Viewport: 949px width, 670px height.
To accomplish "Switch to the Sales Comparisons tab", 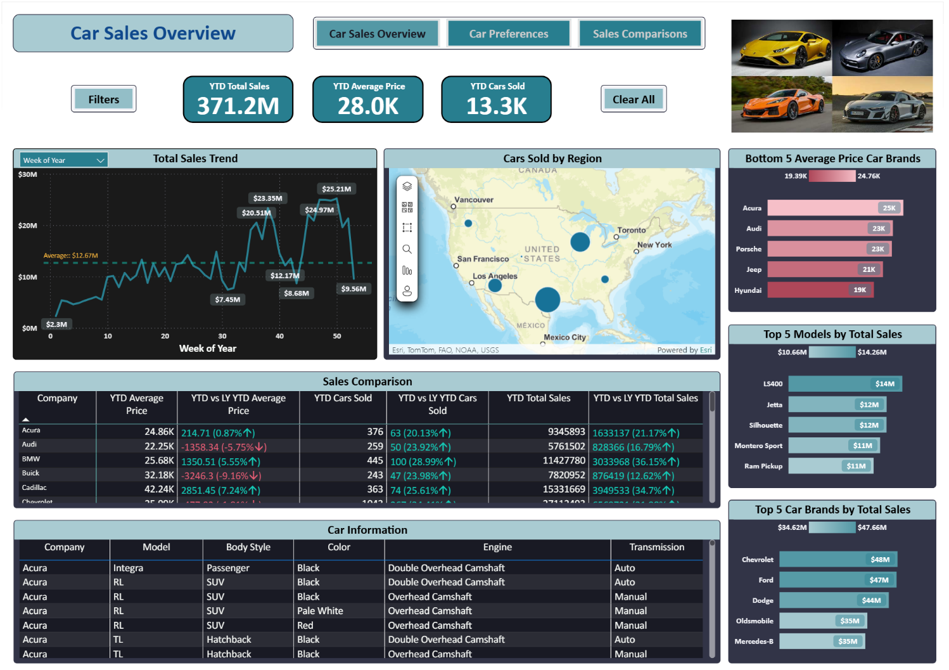I will coord(640,34).
